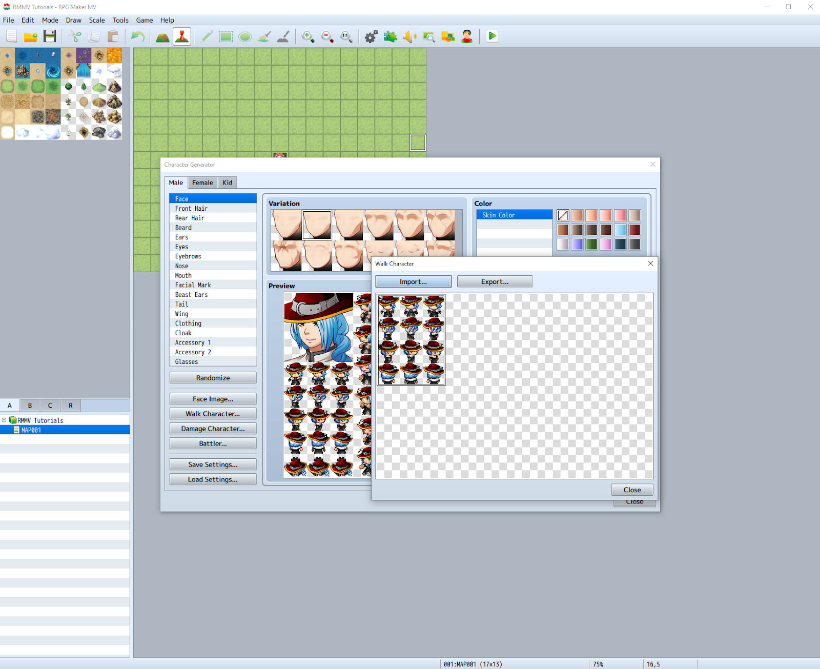The width and height of the screenshot is (820, 669).
Task: Open the Help menu
Action: click(x=167, y=20)
